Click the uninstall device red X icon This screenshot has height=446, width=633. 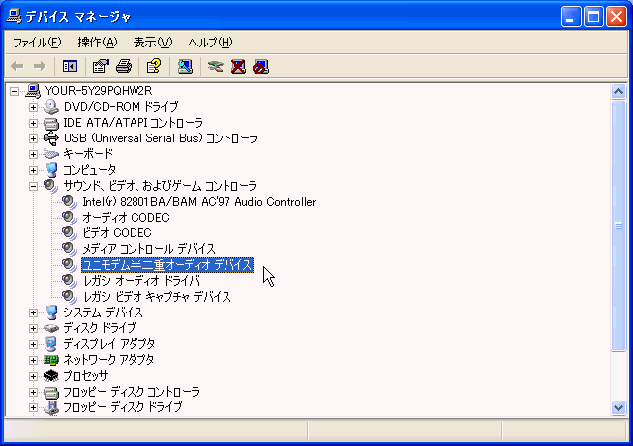[238, 66]
